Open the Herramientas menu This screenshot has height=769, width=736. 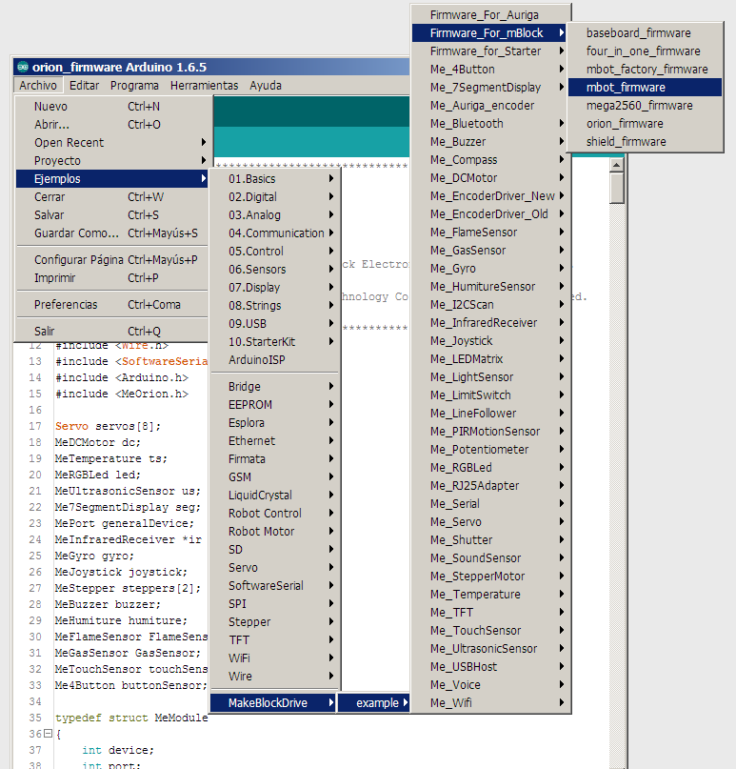pyautogui.click(x=205, y=86)
